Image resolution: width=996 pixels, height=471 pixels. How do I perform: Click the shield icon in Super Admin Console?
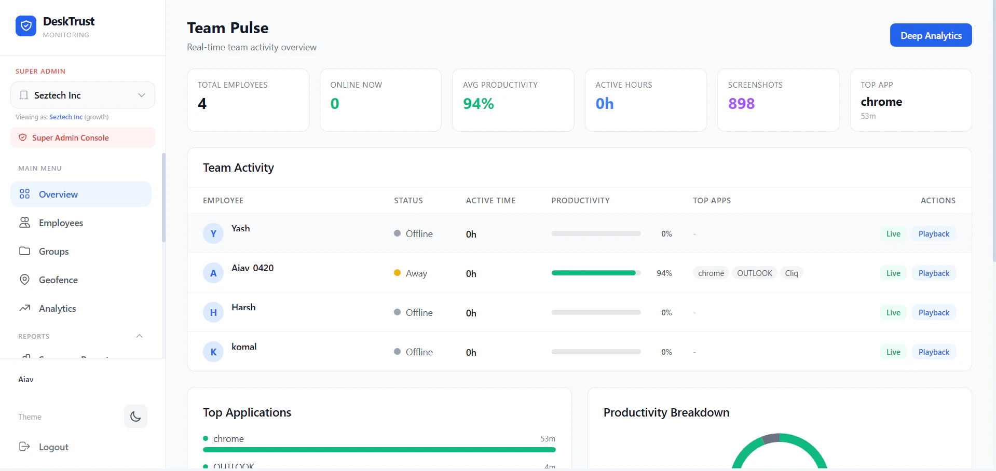23,137
